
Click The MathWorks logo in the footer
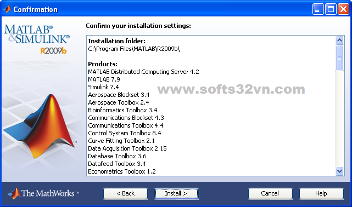pos(43,193)
